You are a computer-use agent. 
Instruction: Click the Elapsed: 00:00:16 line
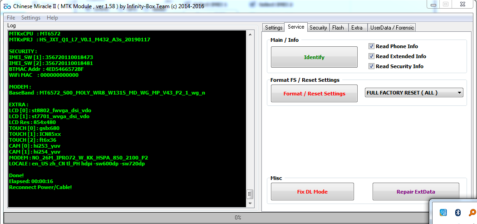[31, 181]
